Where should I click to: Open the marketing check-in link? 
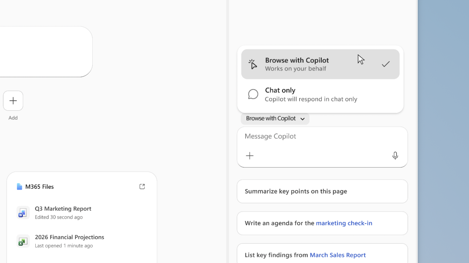[x=344, y=223]
